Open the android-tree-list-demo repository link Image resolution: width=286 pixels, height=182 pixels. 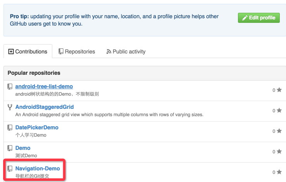(x=44, y=86)
